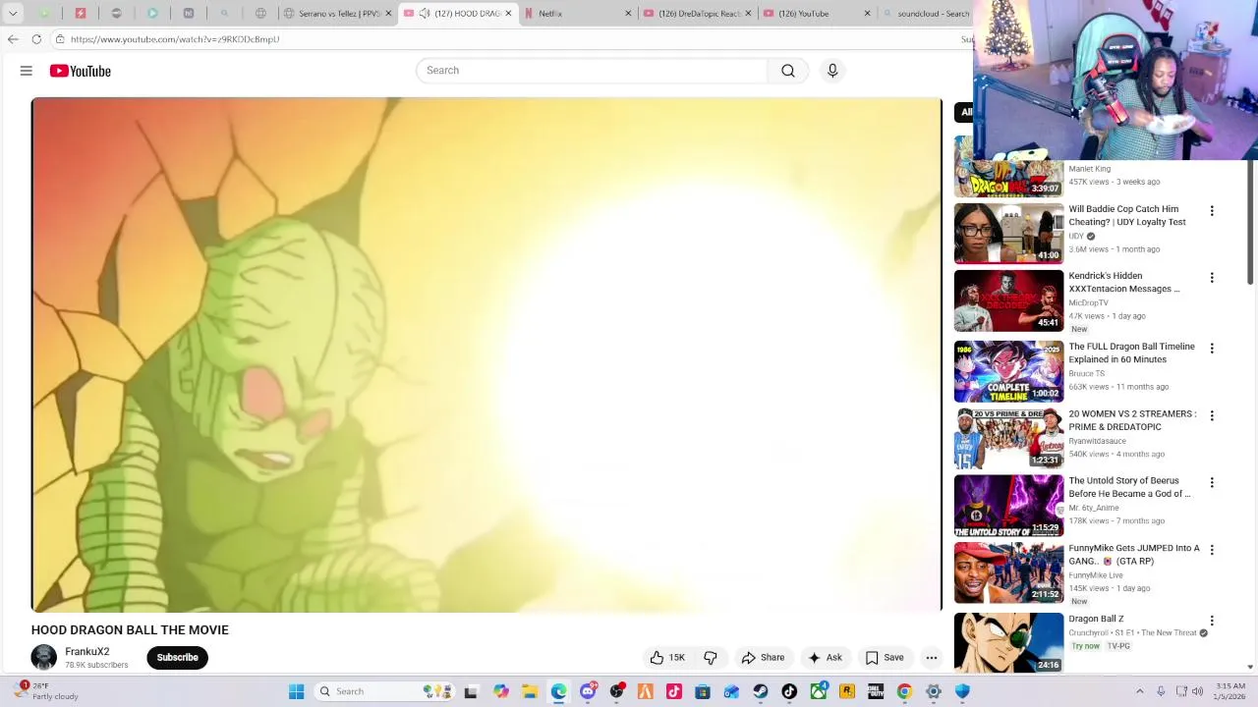Image resolution: width=1258 pixels, height=707 pixels.
Task: Open Call of Duty from taskbar
Action: 876,691
